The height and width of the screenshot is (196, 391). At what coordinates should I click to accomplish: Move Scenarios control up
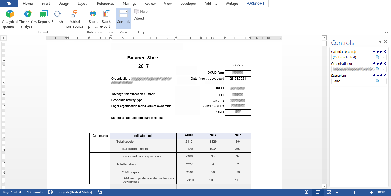pos(378,76)
